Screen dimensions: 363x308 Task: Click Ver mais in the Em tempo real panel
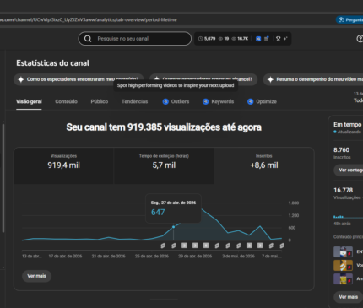tap(348, 297)
